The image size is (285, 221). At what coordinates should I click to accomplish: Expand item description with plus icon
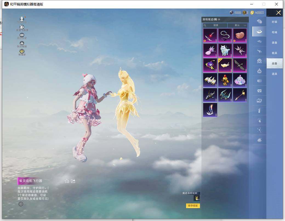[21, 204]
